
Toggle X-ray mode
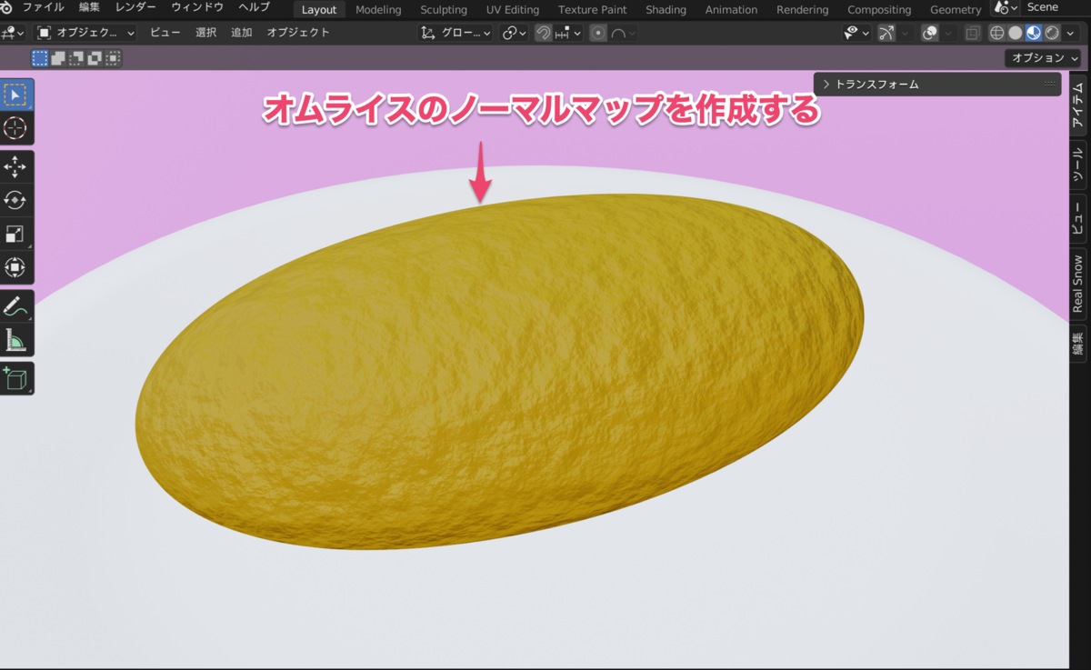coord(973,33)
